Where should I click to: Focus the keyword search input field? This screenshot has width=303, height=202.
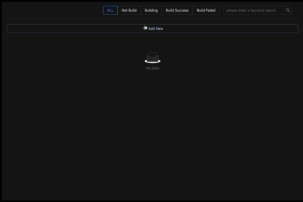point(254,10)
